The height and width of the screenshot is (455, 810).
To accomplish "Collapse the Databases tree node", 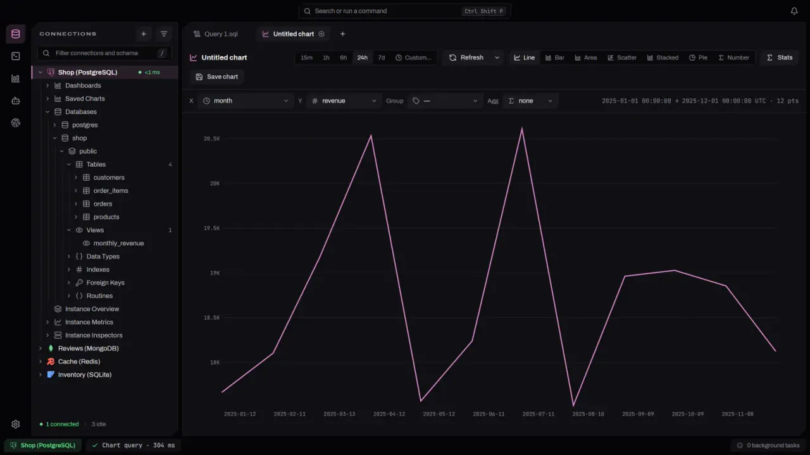I will point(47,112).
